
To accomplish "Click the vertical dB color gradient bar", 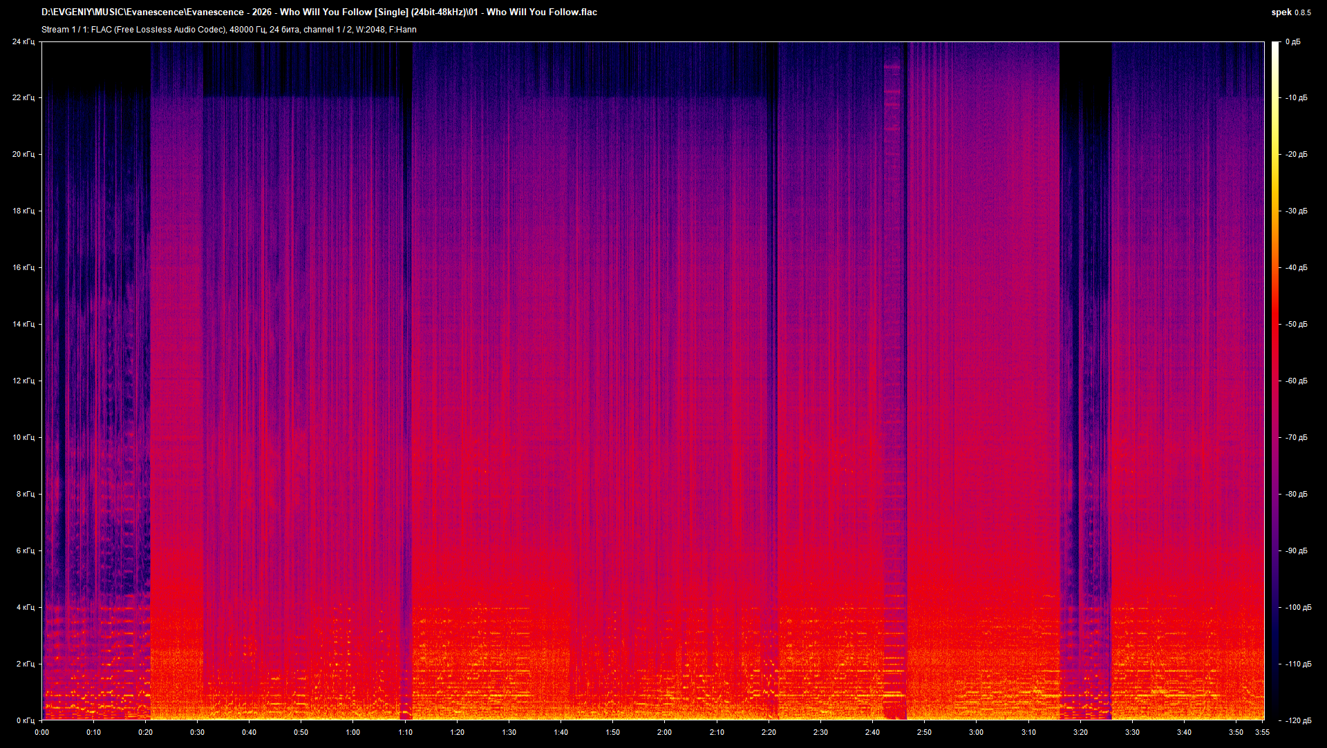I will tap(1275, 380).
